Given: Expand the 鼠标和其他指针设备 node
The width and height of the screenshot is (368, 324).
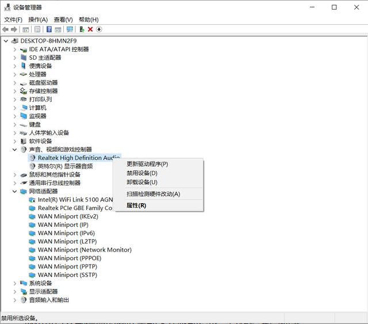Looking at the screenshot, I should coord(15,174).
